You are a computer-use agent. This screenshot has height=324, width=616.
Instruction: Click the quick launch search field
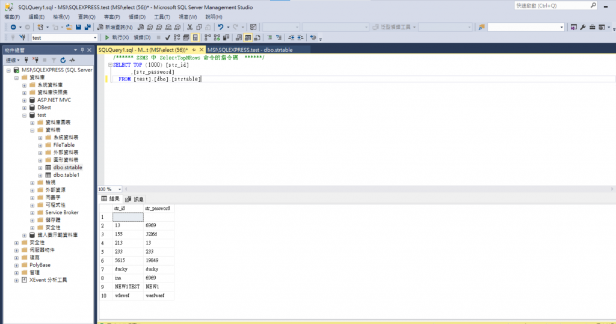coord(552,5)
